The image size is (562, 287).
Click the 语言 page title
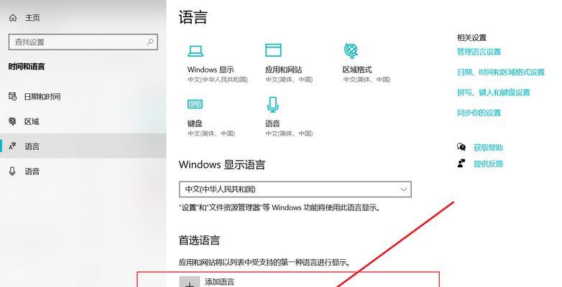[193, 17]
